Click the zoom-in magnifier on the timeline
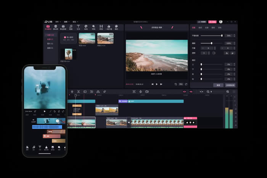267x178 pixels. 228,92
